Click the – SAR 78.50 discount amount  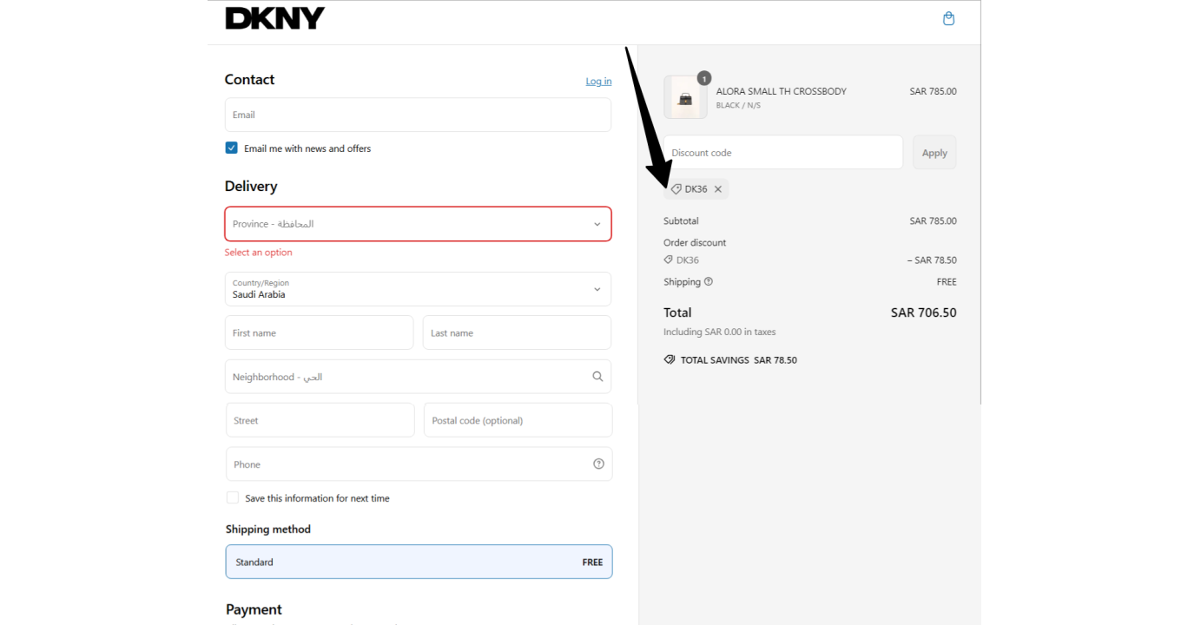(932, 260)
